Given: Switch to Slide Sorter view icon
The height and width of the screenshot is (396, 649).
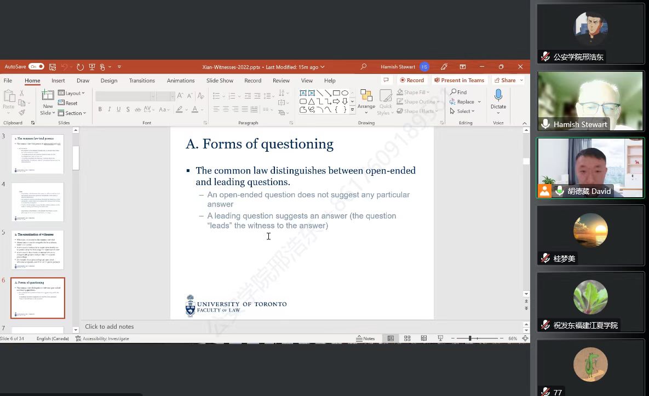Looking at the screenshot, I should (407, 338).
